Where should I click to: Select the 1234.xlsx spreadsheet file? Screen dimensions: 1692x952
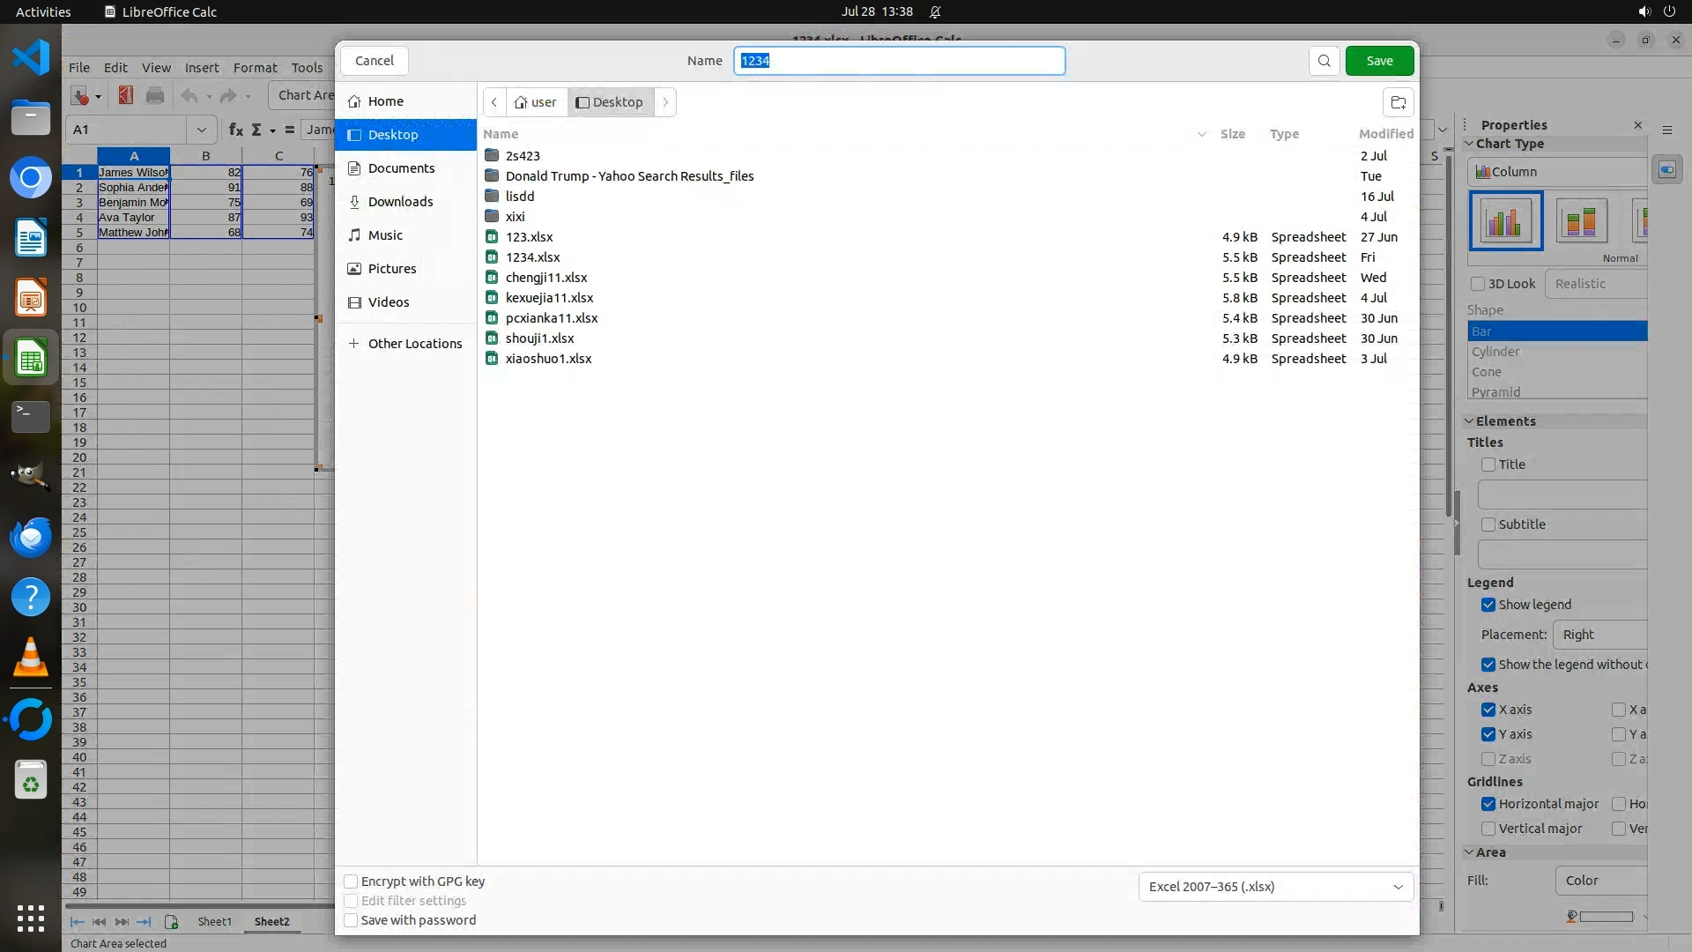[x=532, y=257]
